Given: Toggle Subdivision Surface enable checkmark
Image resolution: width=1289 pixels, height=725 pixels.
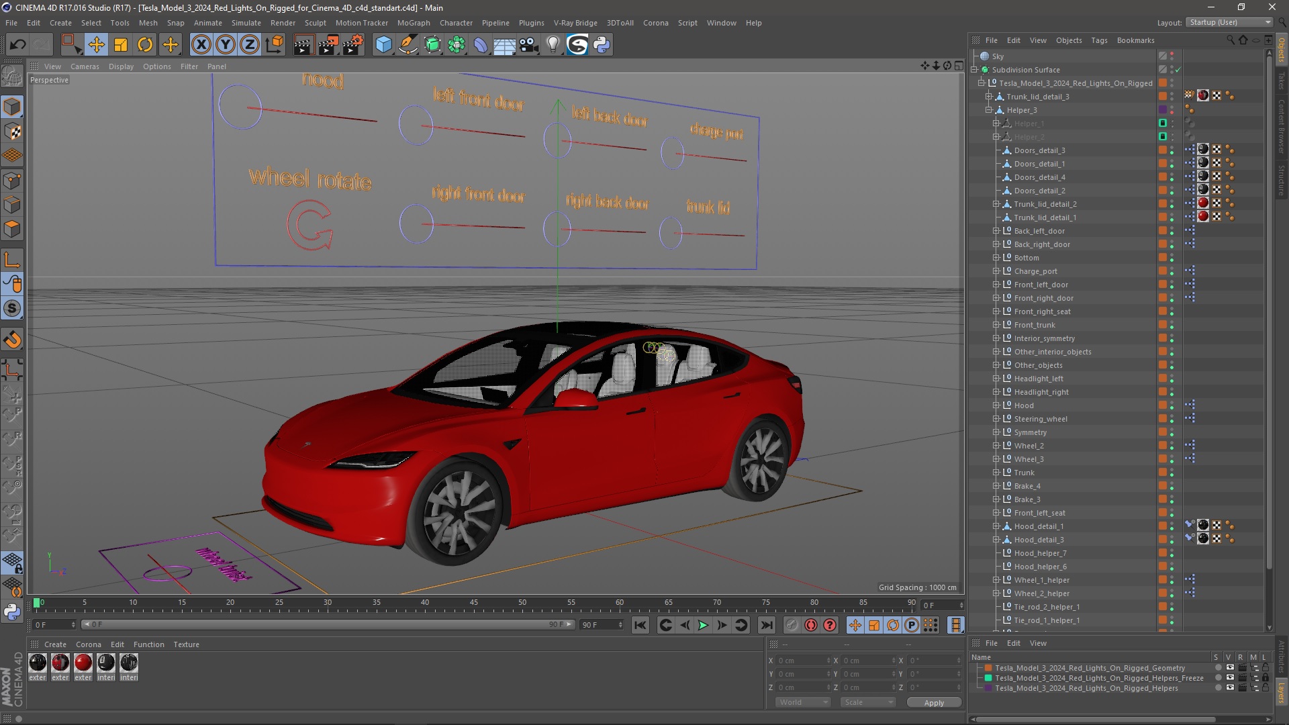Looking at the screenshot, I should [x=1178, y=70].
